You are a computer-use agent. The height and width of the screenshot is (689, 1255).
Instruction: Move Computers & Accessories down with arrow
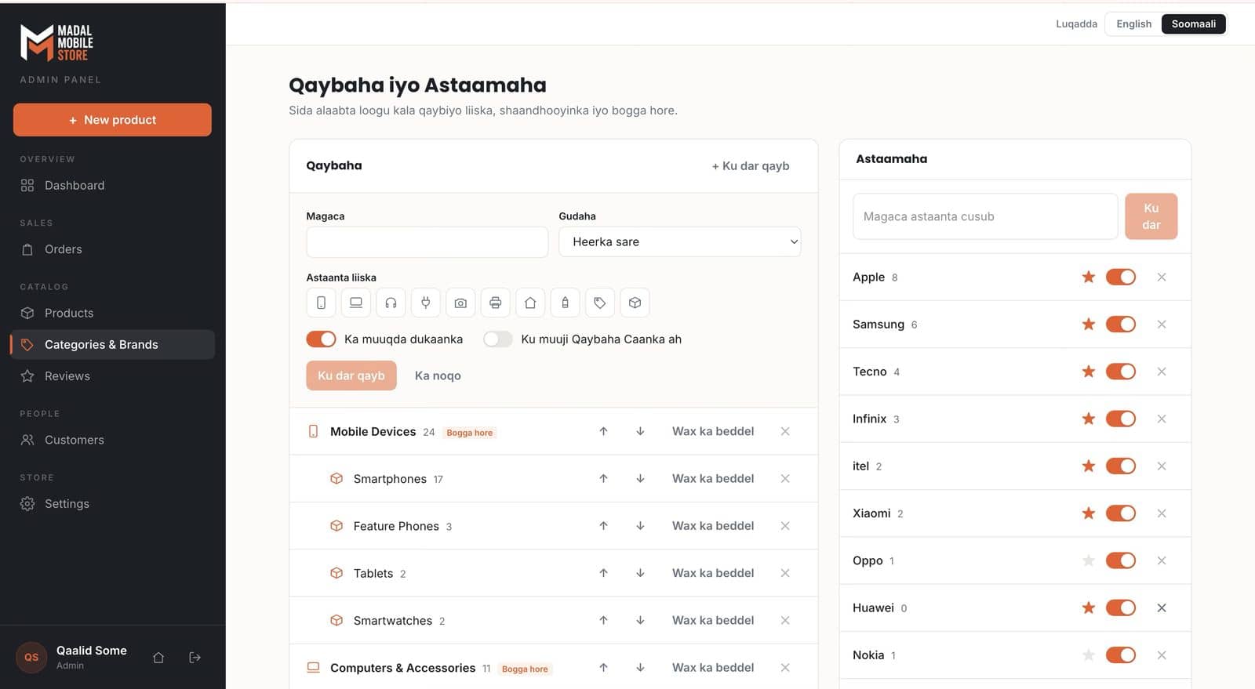coord(640,668)
